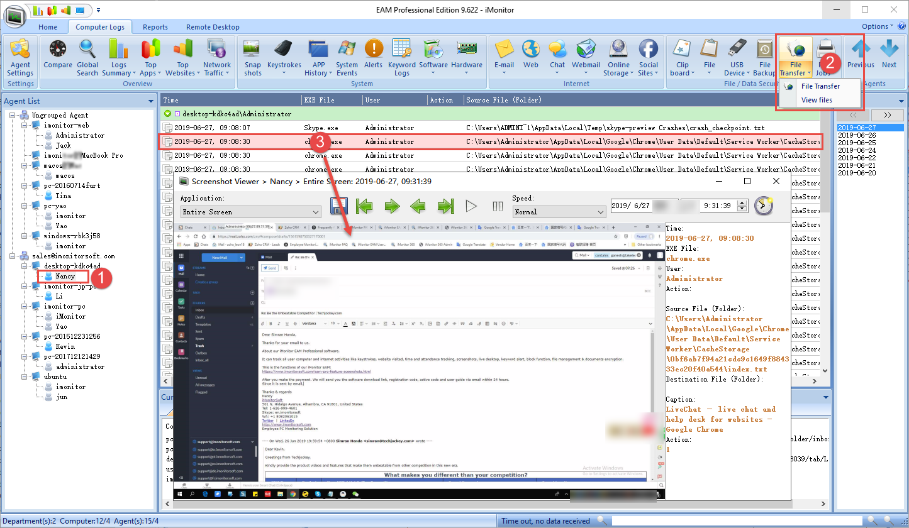
Task: Sort logs by the User column
Action: pyautogui.click(x=395, y=100)
